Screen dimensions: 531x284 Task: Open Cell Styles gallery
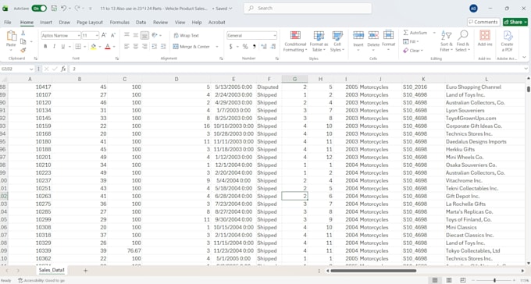pyautogui.click(x=337, y=41)
